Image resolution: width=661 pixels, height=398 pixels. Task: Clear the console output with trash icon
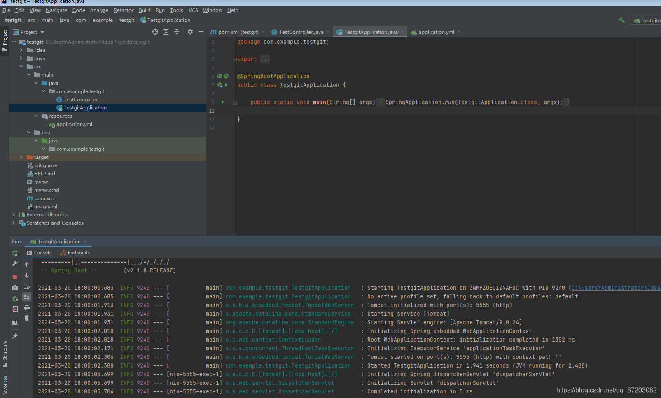pyautogui.click(x=26, y=317)
